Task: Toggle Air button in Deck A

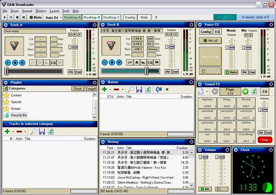Action: coord(71,72)
